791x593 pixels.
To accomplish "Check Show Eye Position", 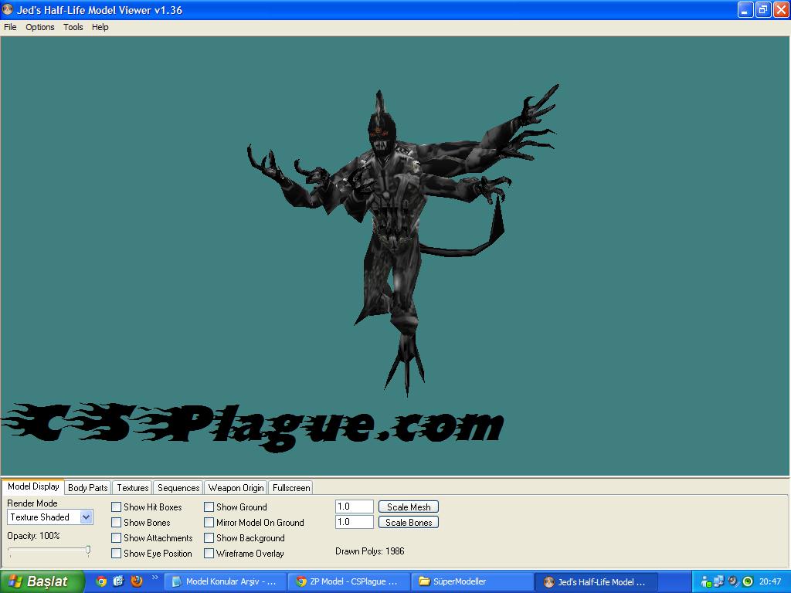I will (x=116, y=553).
